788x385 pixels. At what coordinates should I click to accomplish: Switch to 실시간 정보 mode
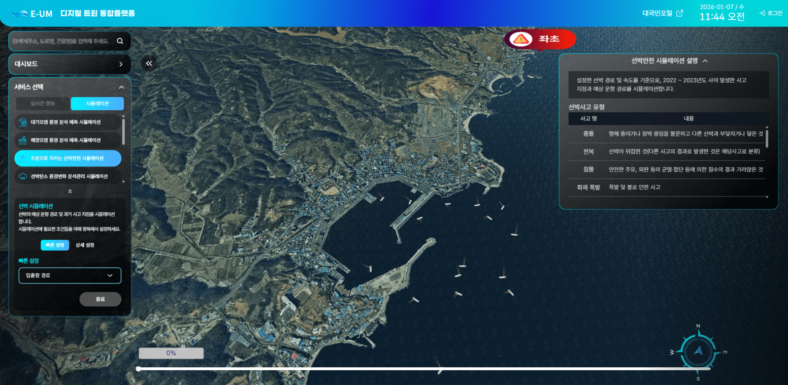(43, 103)
